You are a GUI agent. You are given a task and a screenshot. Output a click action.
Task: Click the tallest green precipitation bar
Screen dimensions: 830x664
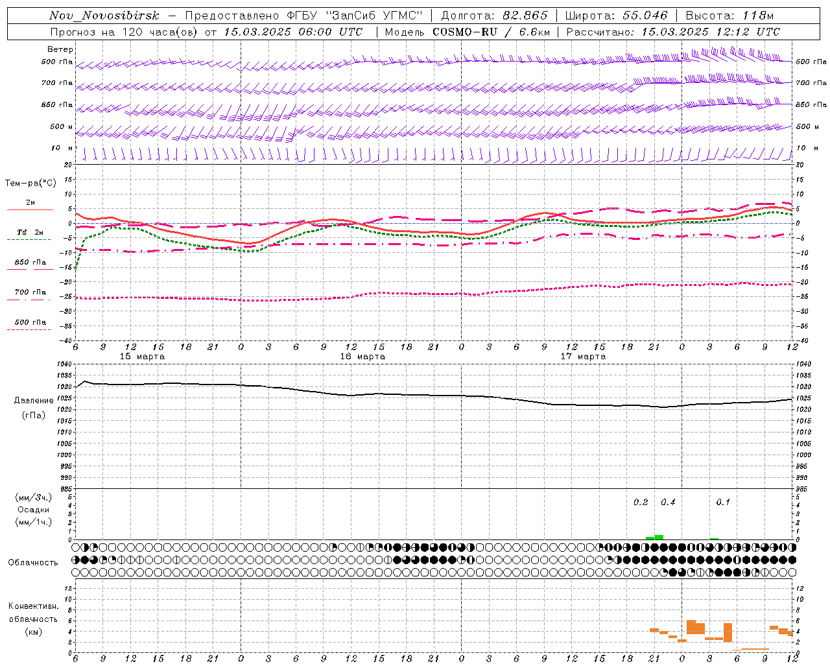click(x=659, y=537)
